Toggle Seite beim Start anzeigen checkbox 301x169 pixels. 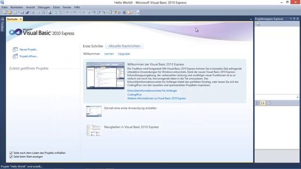click(x=11, y=157)
